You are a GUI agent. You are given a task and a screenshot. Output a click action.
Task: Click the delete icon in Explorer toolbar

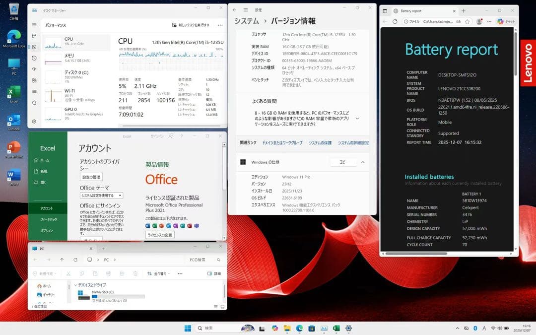coord(135,273)
